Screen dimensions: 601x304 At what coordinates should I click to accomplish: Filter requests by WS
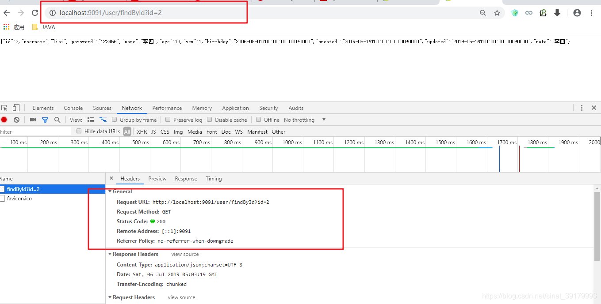(239, 131)
